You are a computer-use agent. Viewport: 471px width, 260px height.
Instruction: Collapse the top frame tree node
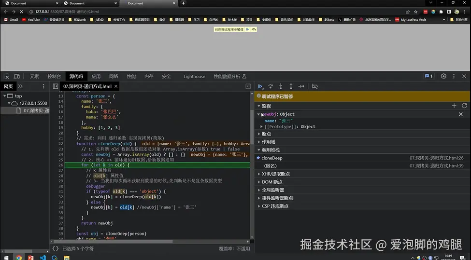[x=4, y=96]
